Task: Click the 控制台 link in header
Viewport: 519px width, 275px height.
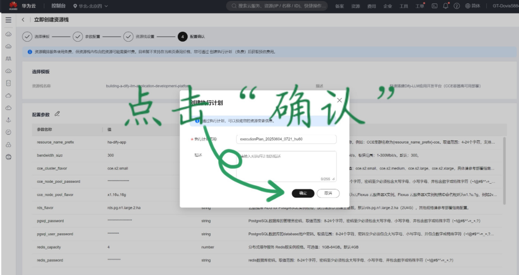Action: [60, 6]
